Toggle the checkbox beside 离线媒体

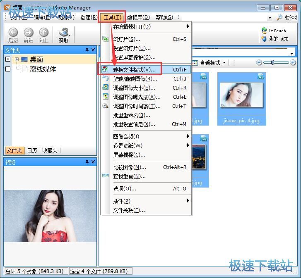point(8,69)
